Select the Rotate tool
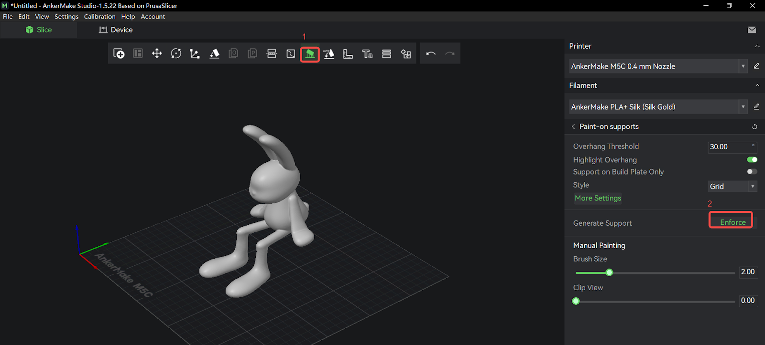This screenshot has height=345, width=765. [x=176, y=53]
